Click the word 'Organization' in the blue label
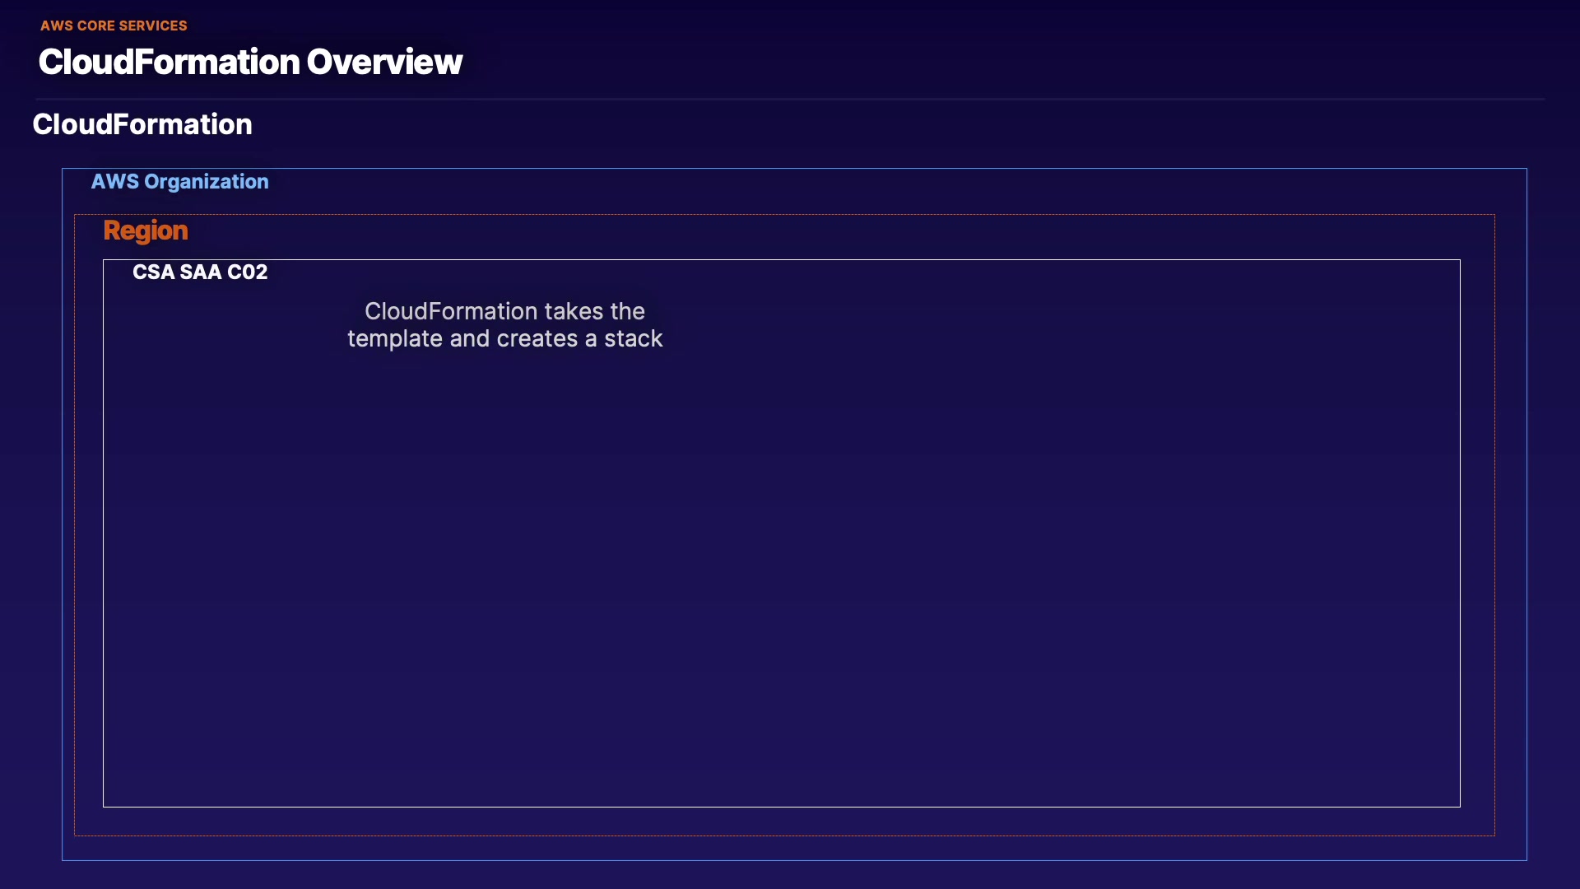 pos(206,182)
